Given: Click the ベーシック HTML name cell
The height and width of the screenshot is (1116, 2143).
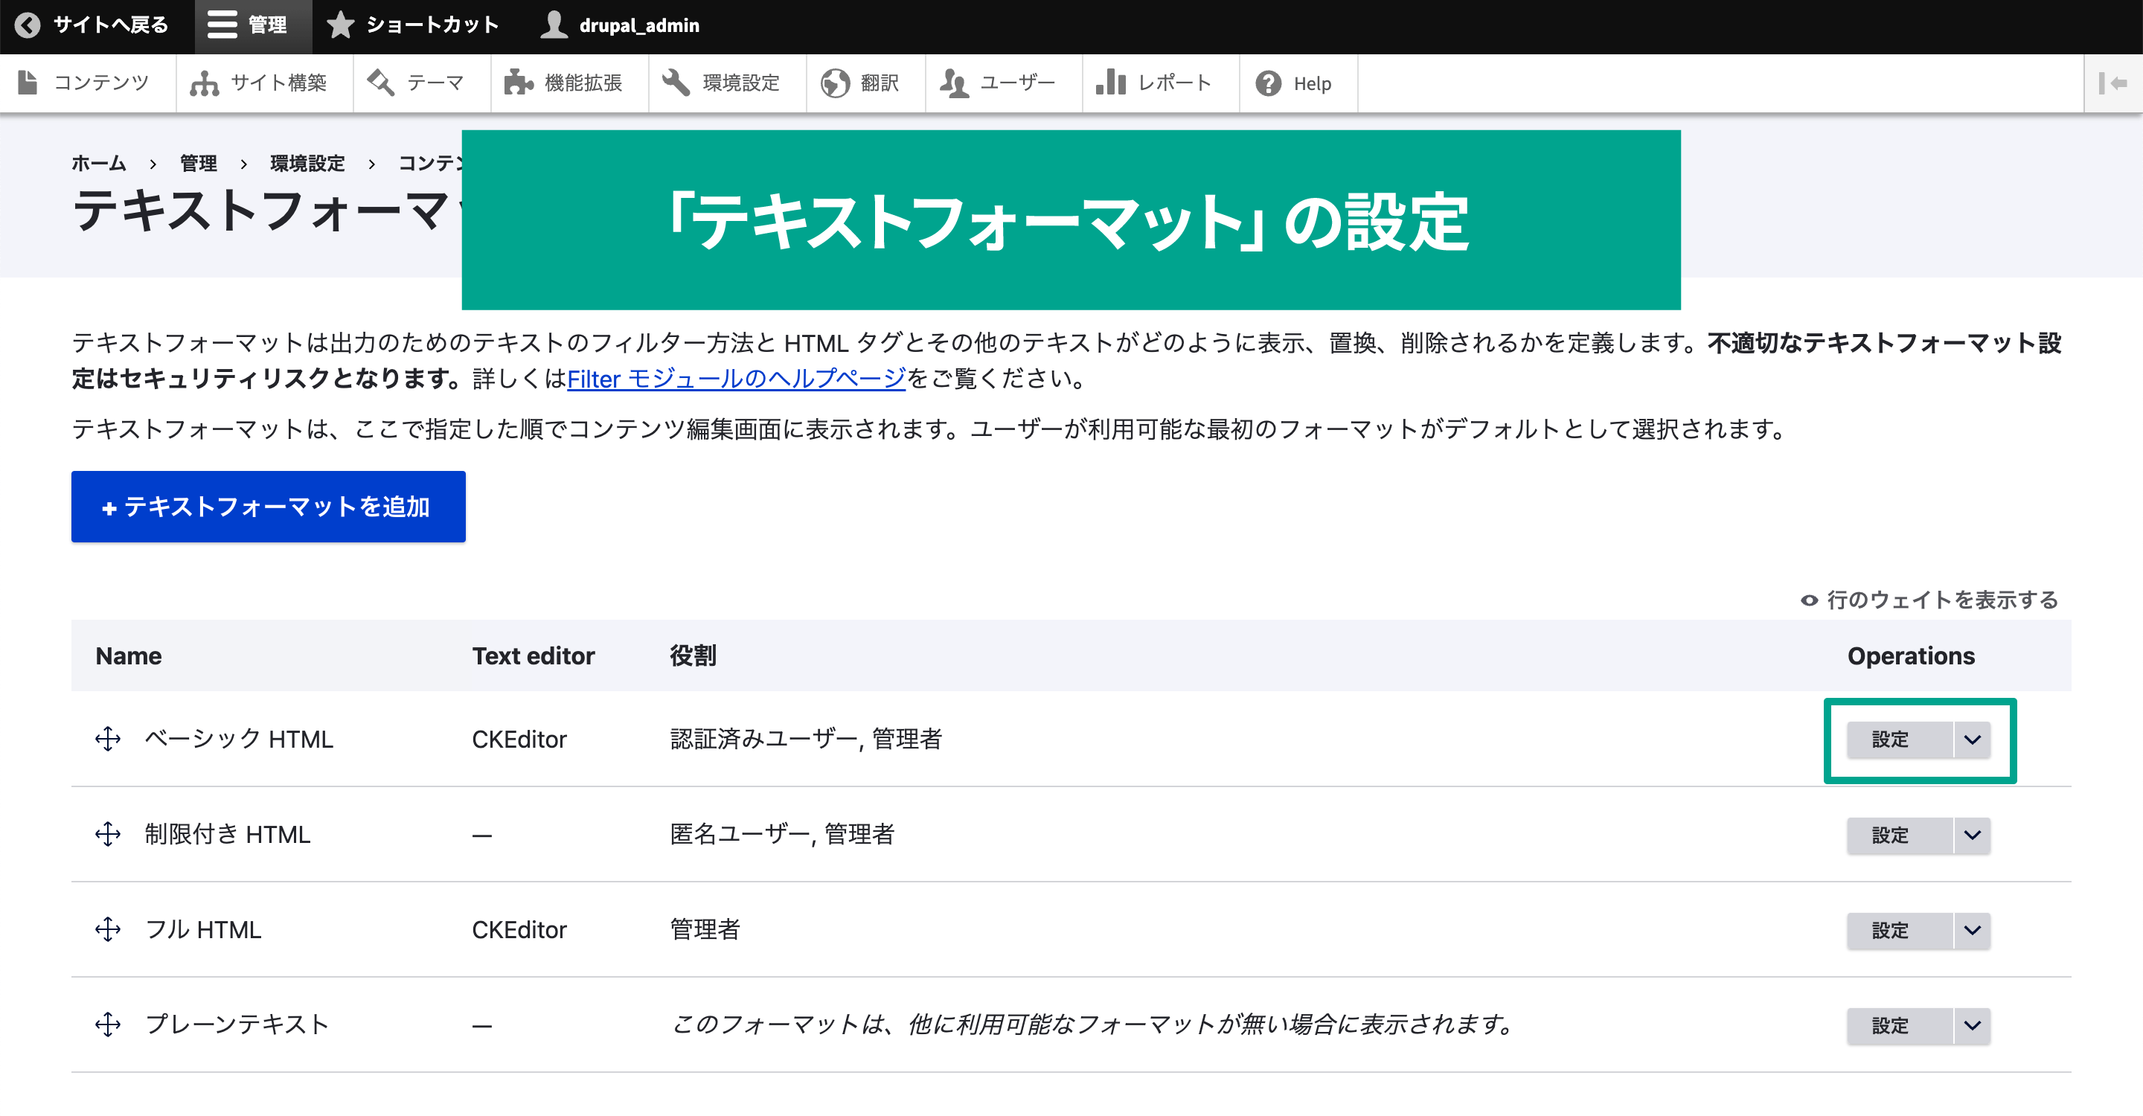Looking at the screenshot, I should tap(239, 740).
